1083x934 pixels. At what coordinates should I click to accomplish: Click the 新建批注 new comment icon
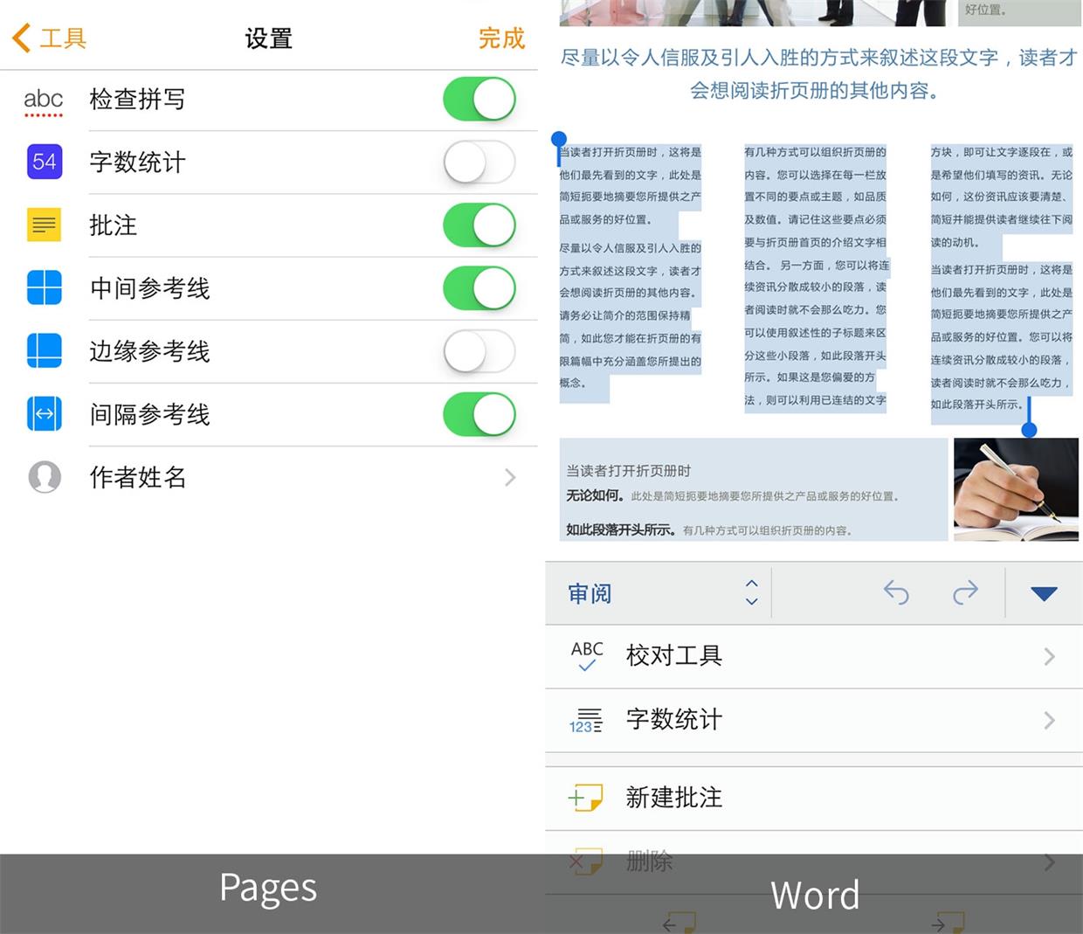click(x=586, y=798)
